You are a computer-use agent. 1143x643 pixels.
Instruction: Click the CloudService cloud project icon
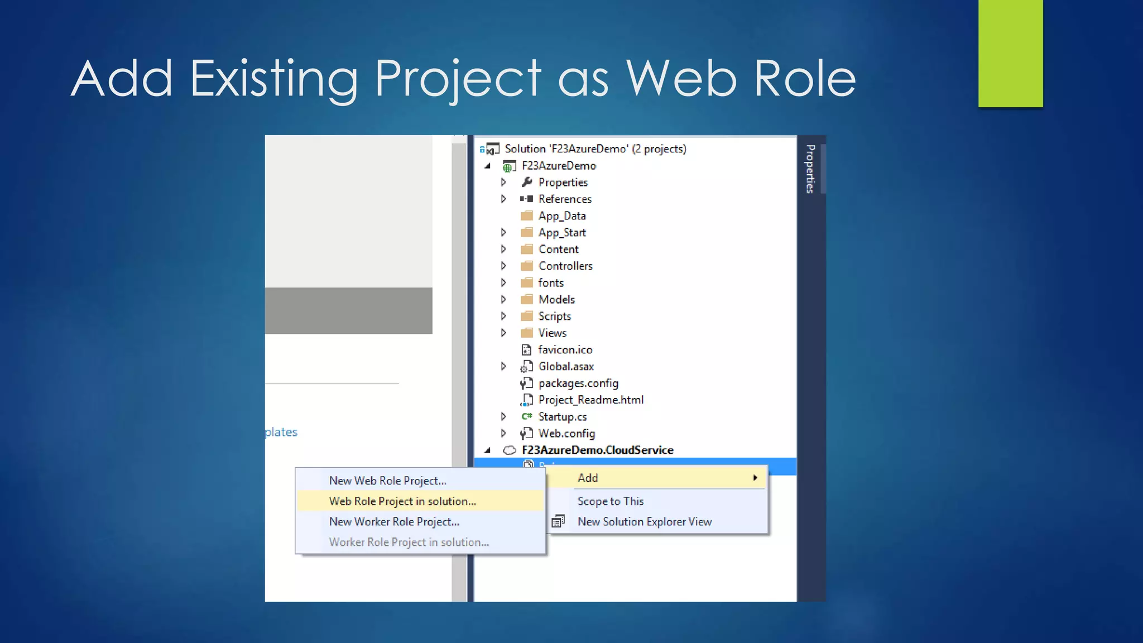point(509,450)
